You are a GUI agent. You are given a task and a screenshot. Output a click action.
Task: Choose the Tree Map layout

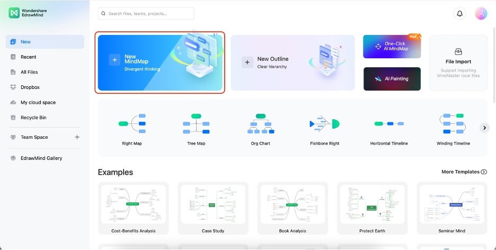(196, 130)
